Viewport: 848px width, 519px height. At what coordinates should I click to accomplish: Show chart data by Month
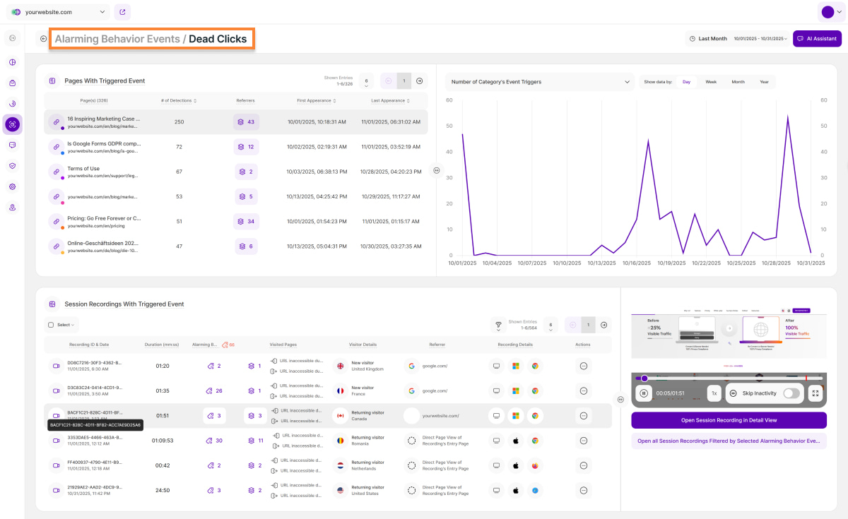pos(738,82)
